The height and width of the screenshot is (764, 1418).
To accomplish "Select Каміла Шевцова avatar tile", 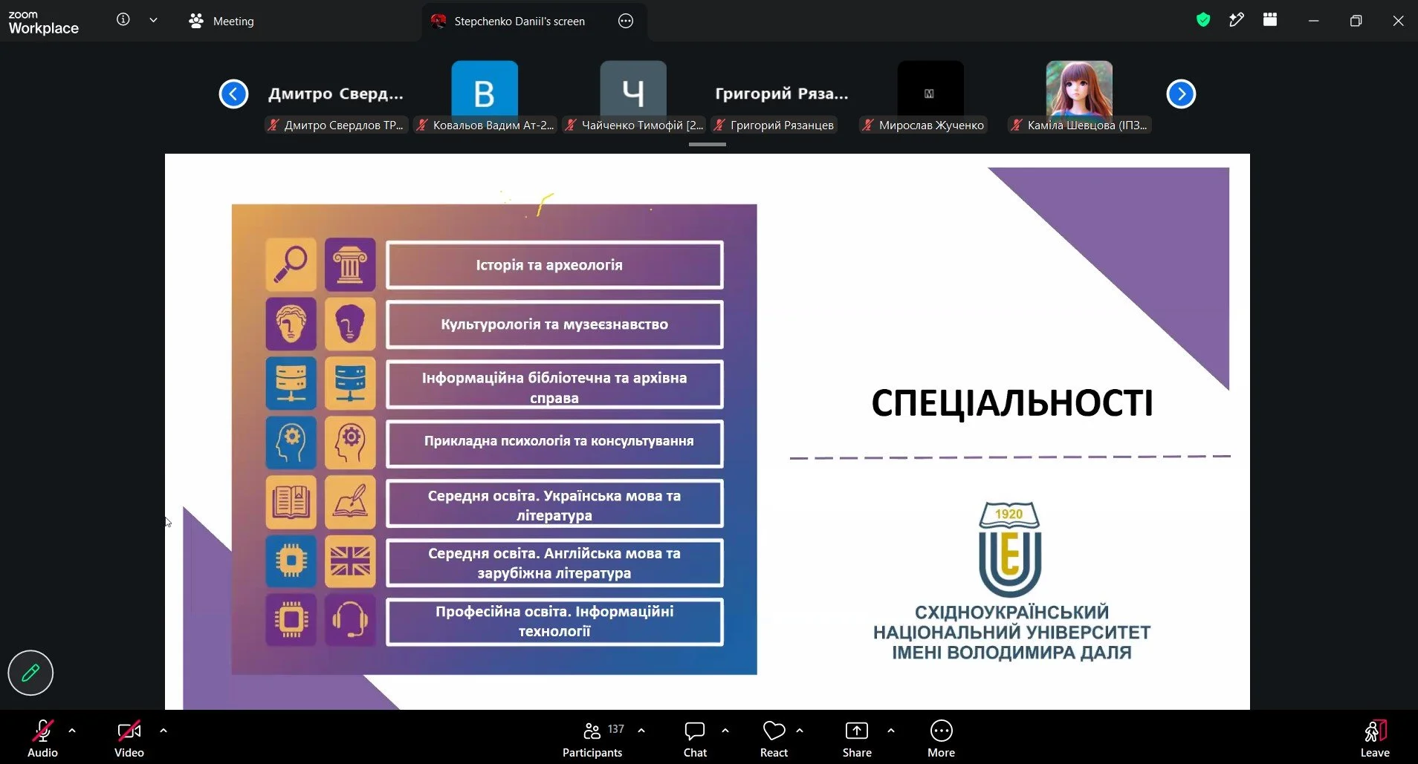I will coord(1079,97).
